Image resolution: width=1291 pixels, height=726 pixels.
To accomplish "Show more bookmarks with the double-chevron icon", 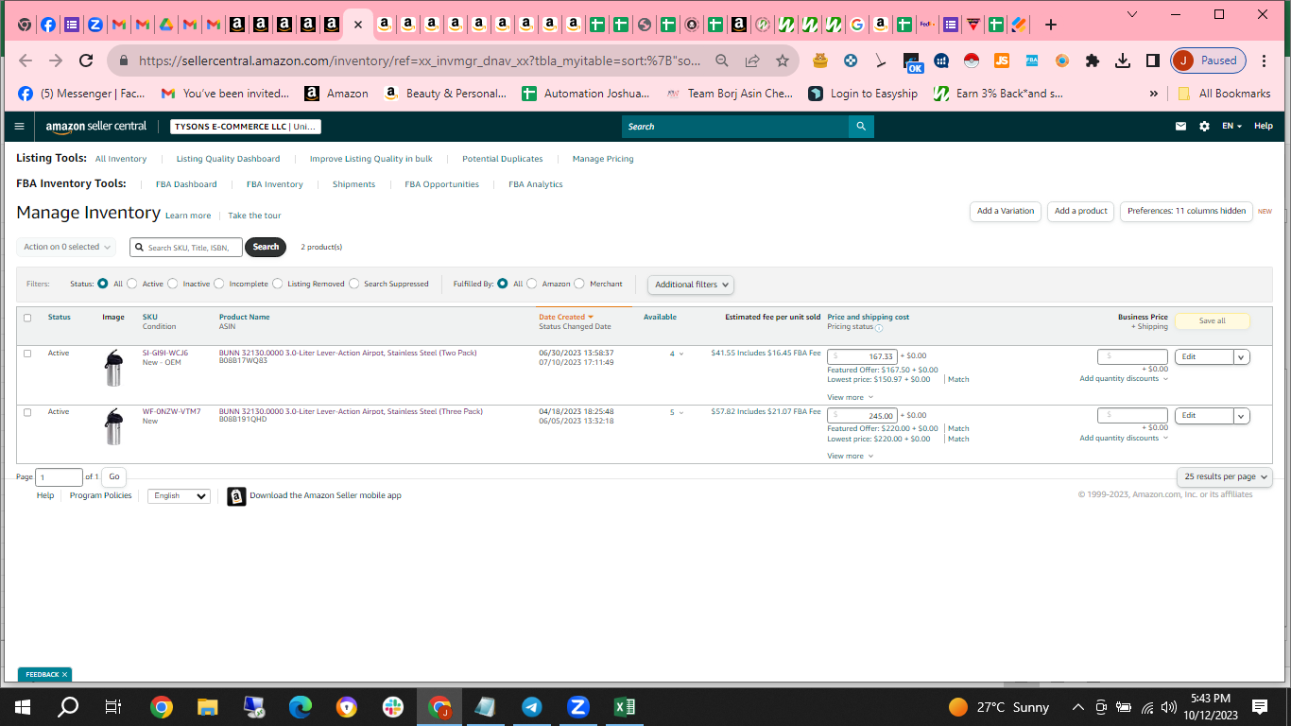I will (x=1153, y=94).
